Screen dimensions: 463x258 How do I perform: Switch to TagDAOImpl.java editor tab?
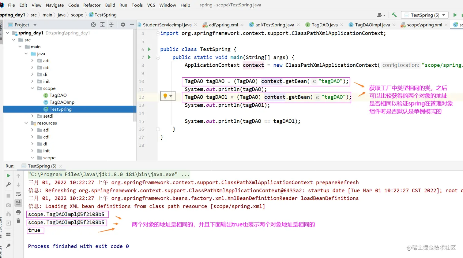(372, 25)
